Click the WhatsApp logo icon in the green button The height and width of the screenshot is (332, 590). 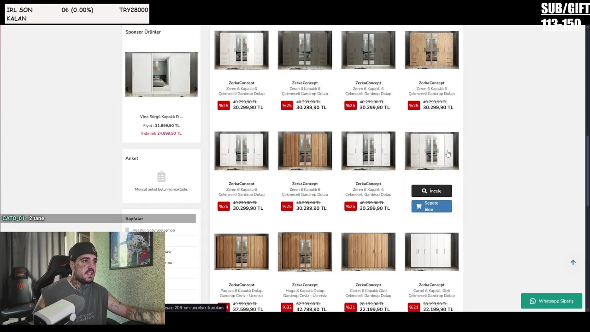pos(532,301)
